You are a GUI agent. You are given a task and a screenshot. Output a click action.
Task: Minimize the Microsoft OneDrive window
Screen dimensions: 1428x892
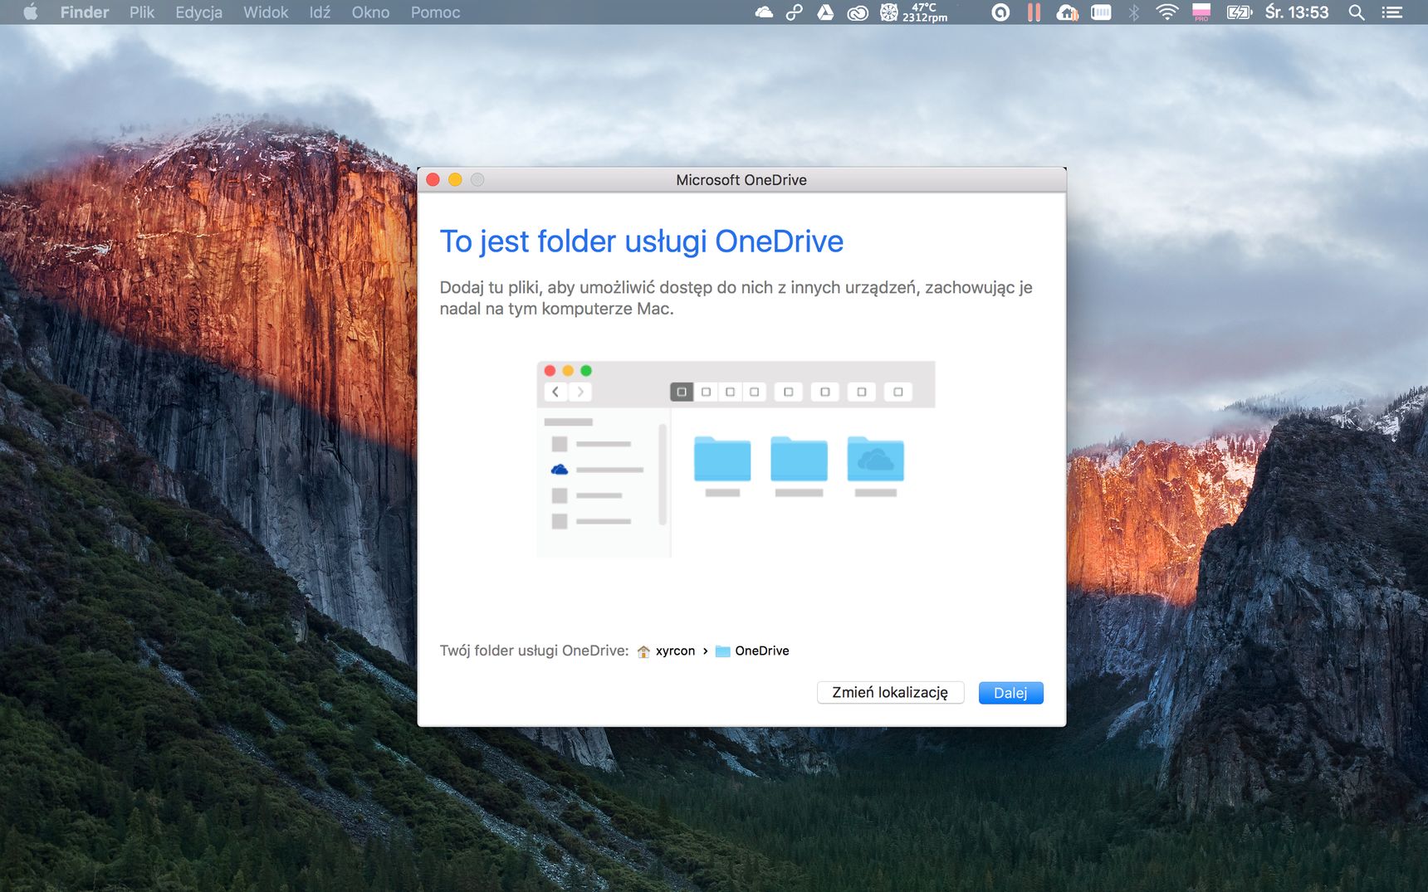click(455, 179)
